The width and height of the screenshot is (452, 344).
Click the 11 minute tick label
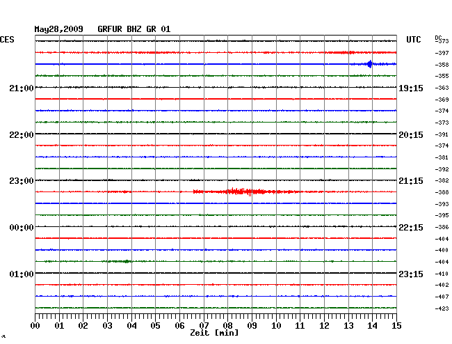click(x=300, y=325)
